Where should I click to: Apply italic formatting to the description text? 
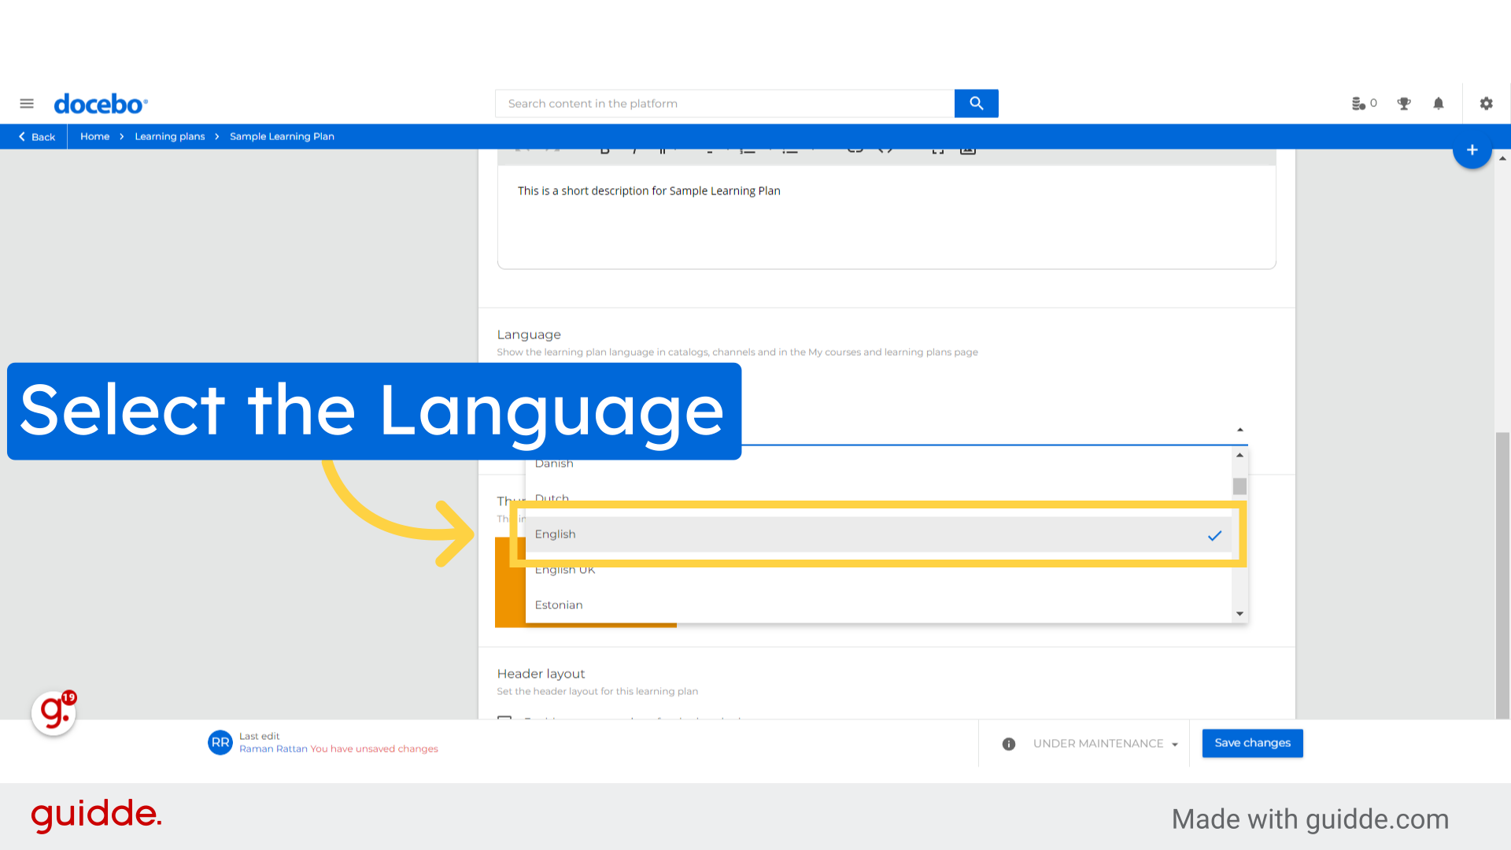point(634,150)
